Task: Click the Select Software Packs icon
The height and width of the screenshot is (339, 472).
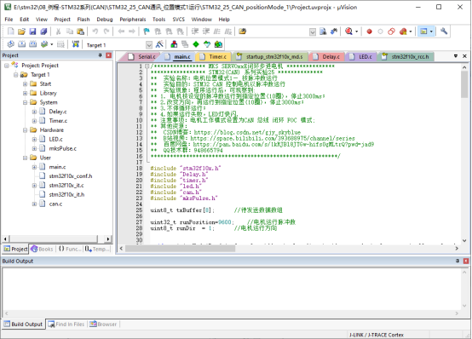Action: coord(207,44)
